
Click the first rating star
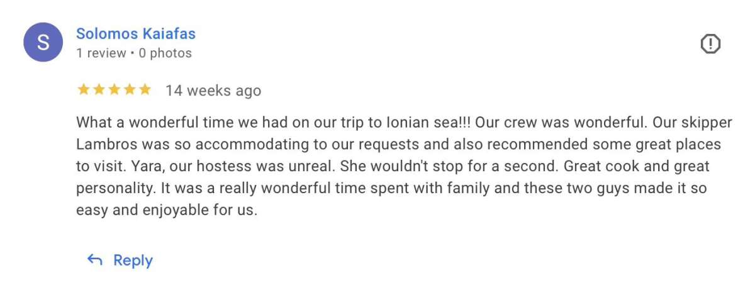point(84,90)
